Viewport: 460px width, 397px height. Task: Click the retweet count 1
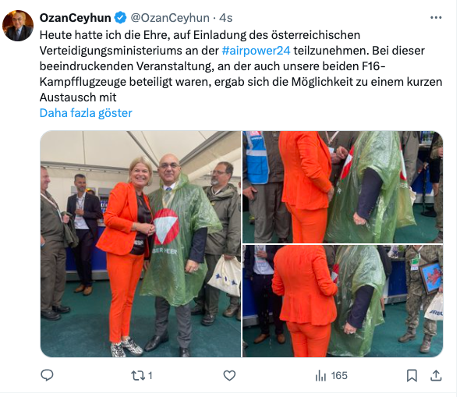(x=150, y=376)
